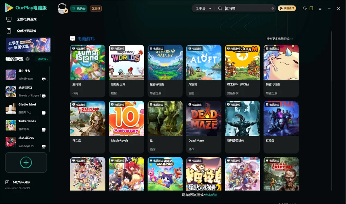Open 下载/导入列队 download queue

18,182
